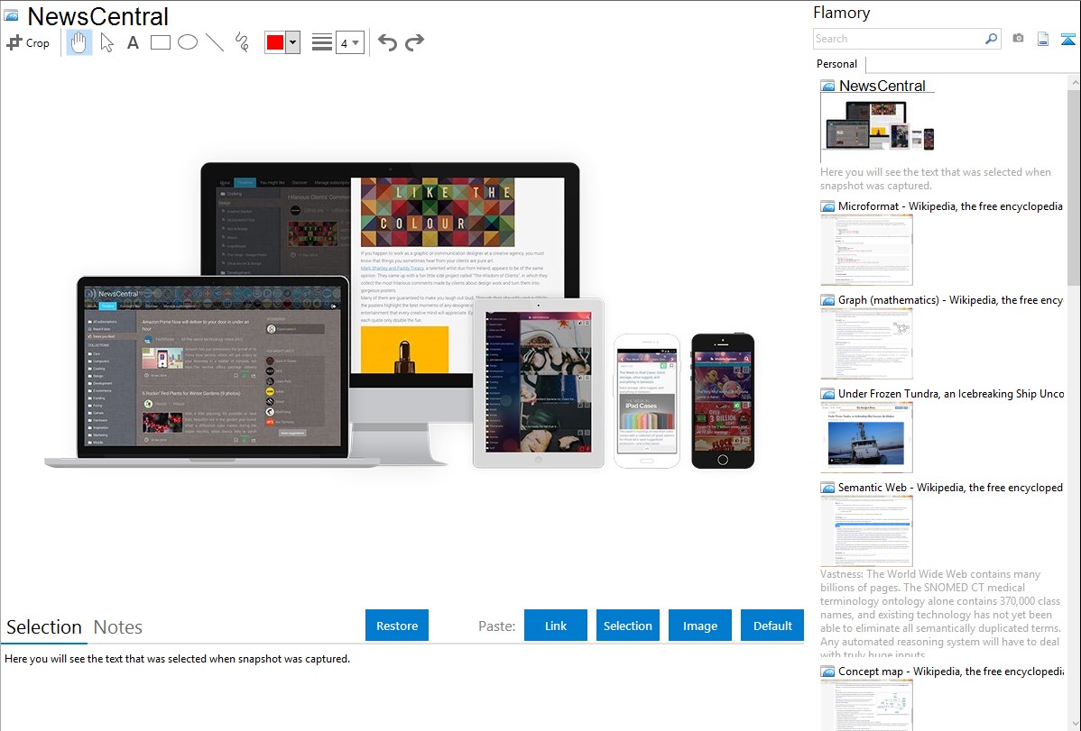Open the Notes tab

pyautogui.click(x=118, y=627)
